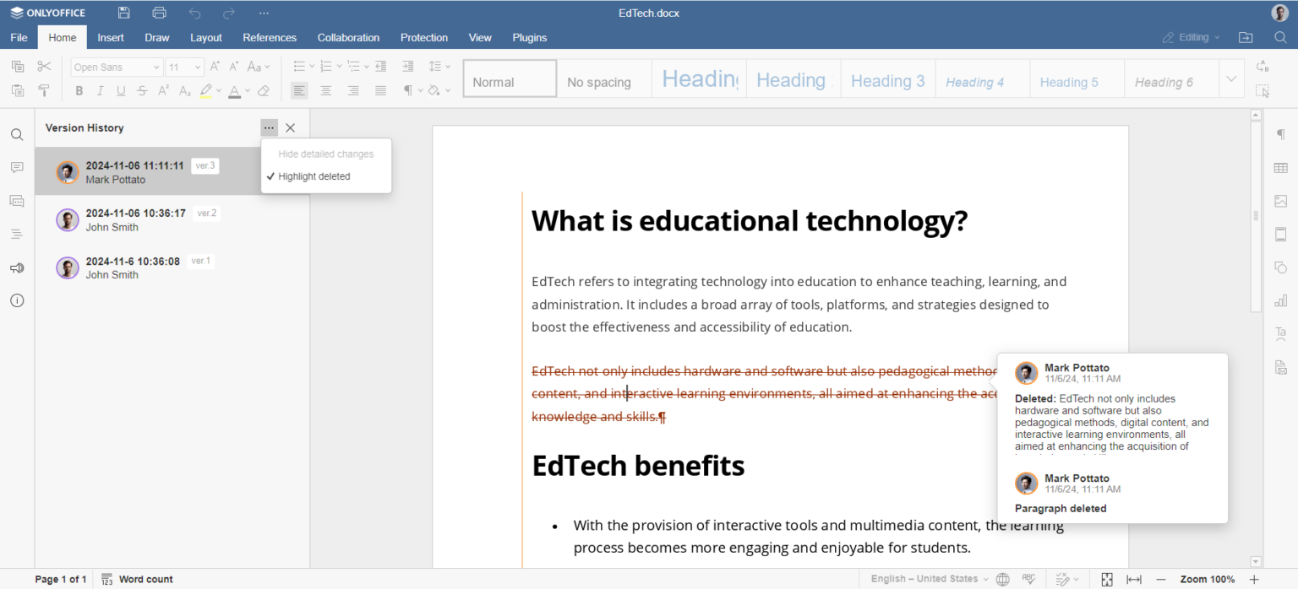Open the Comments panel in left sidebar
1298x589 pixels.
[x=17, y=168]
